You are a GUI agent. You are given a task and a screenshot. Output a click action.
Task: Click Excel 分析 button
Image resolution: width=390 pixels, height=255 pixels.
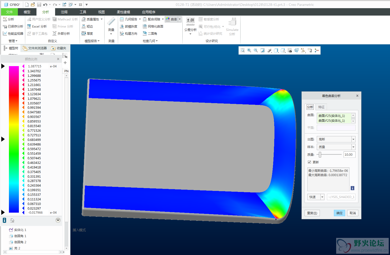[x=37, y=26]
